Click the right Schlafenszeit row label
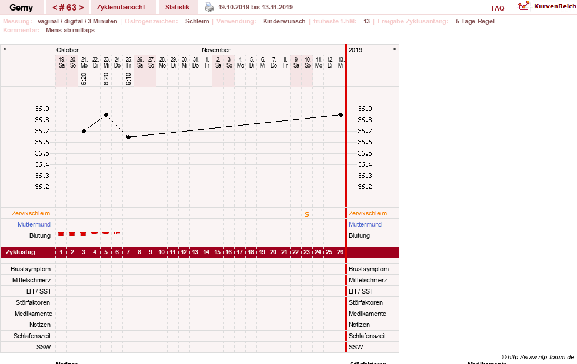 click(x=367, y=336)
